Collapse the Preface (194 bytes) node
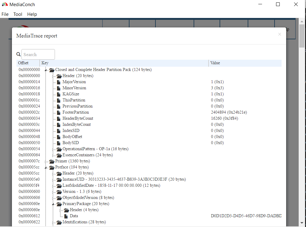 coord(46,167)
